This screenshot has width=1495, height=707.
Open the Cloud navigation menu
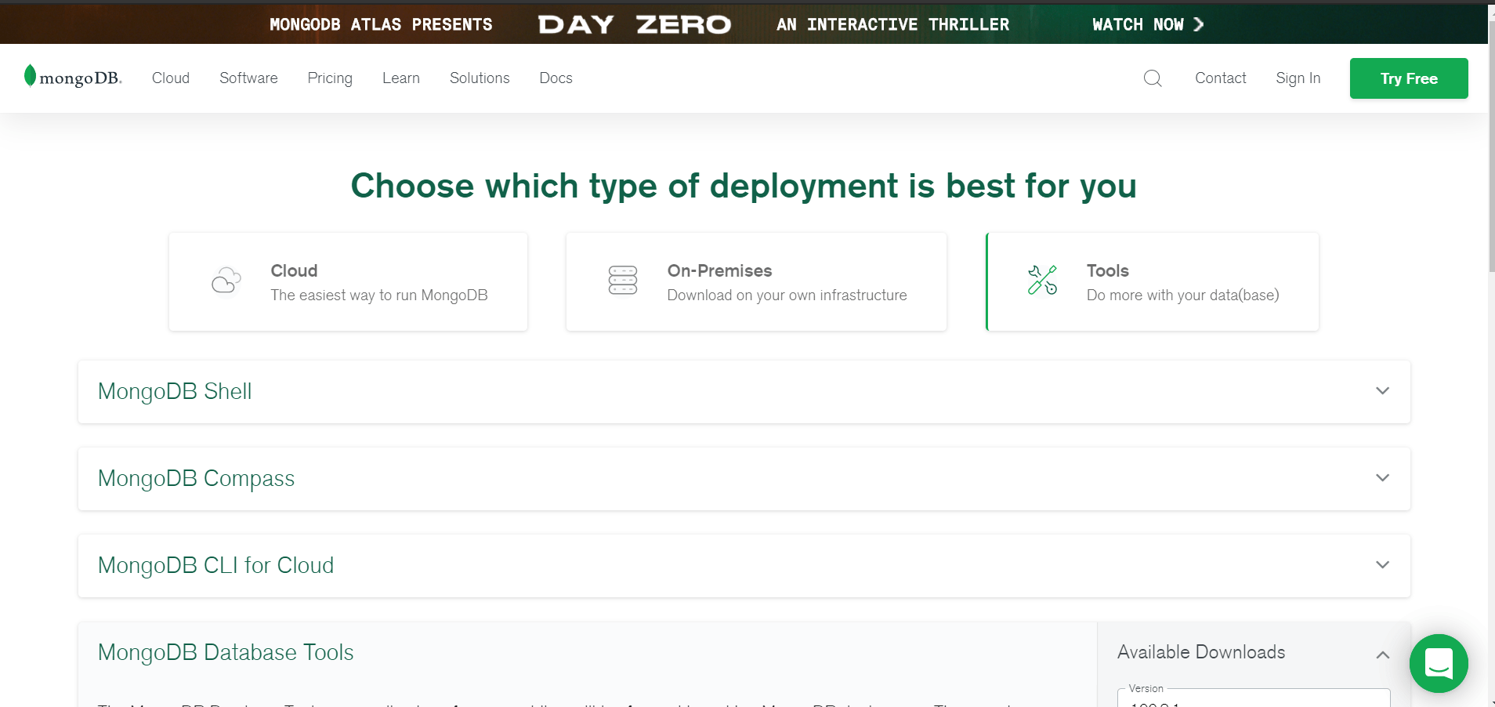[171, 78]
